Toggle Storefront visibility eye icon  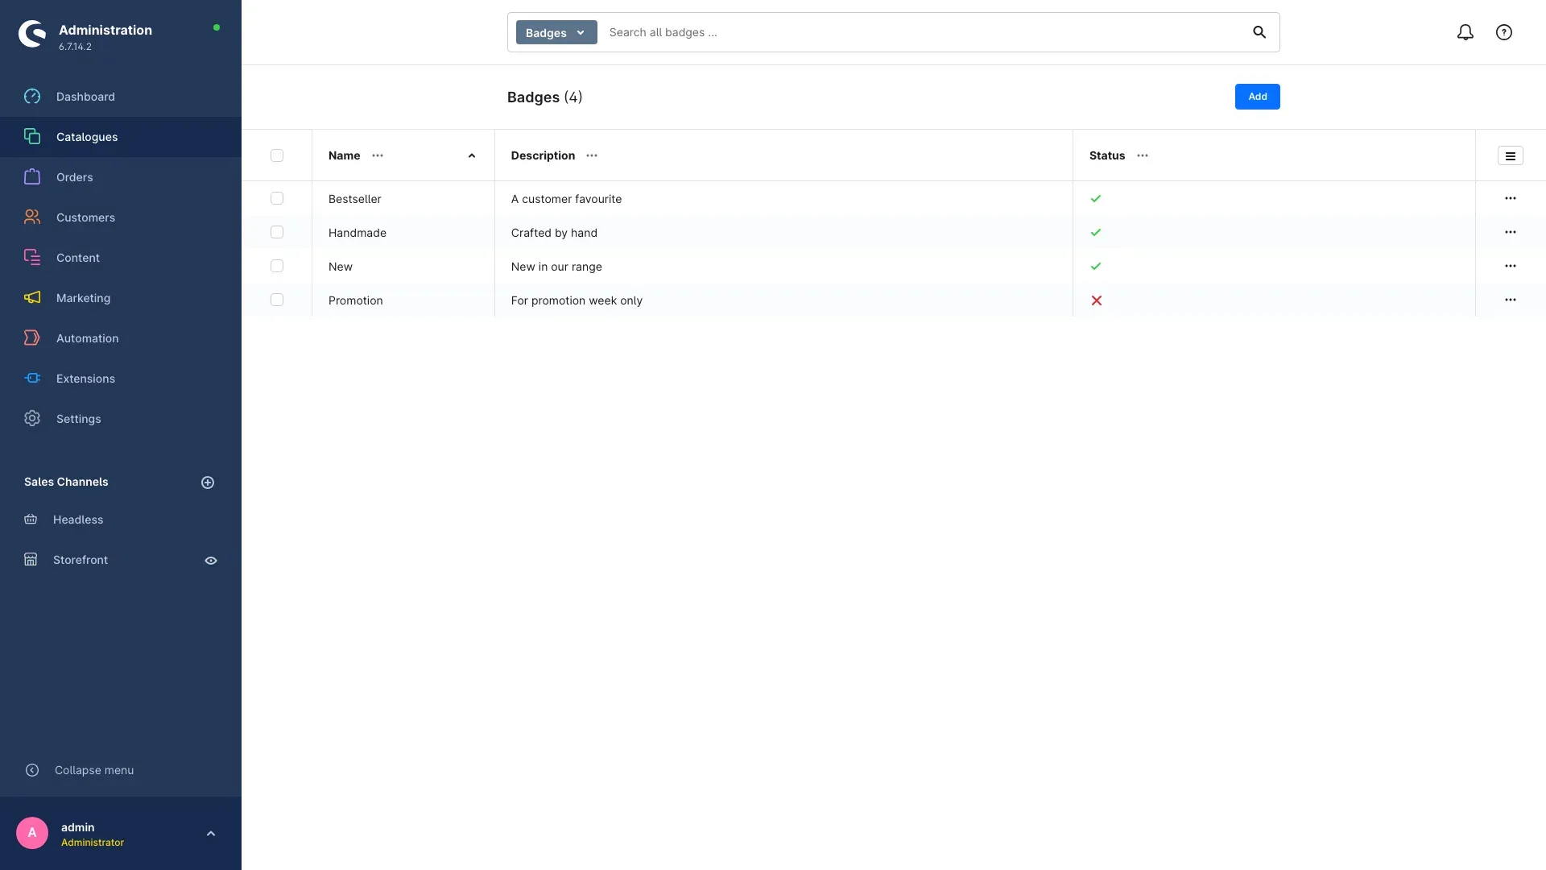tap(211, 561)
